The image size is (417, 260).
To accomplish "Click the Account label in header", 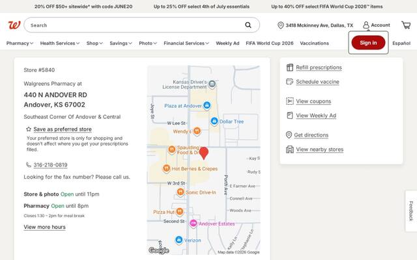I will [x=381, y=25].
